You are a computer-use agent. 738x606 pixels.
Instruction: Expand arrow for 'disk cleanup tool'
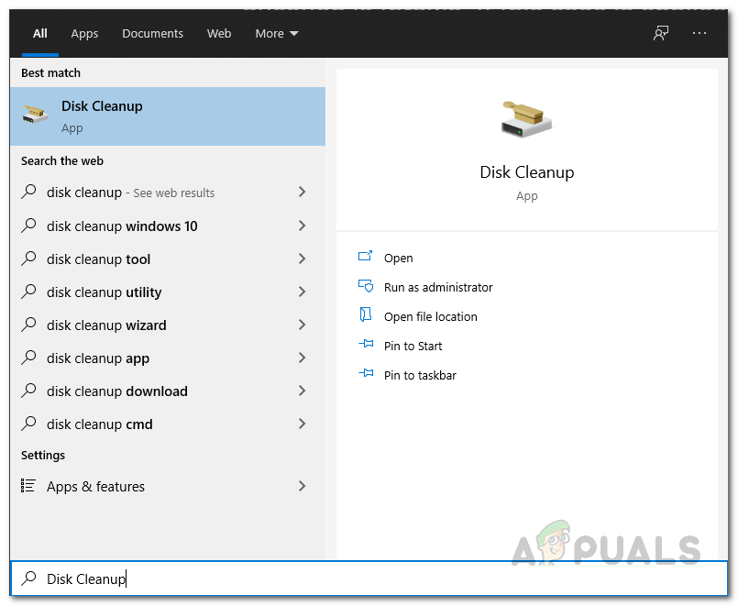tap(303, 259)
